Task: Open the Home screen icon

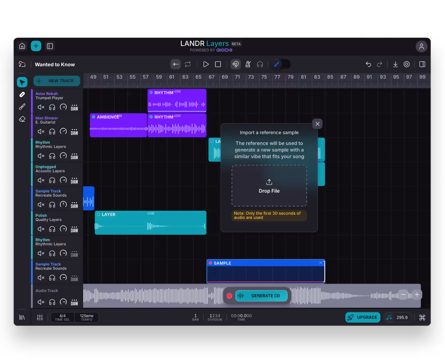Action: (x=22, y=46)
